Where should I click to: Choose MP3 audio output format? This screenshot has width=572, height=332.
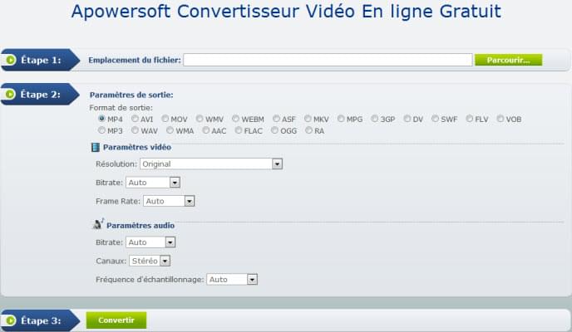coord(101,130)
